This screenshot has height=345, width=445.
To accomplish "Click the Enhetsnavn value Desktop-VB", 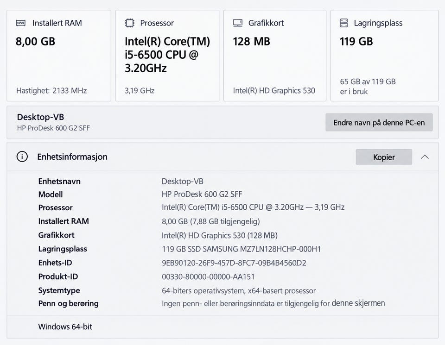I will (183, 182).
